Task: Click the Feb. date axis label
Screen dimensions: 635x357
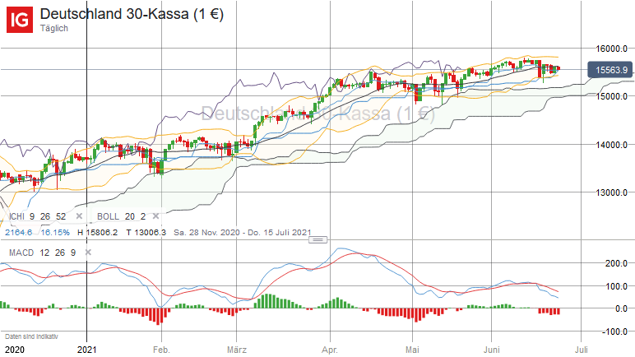Action: click(x=161, y=350)
